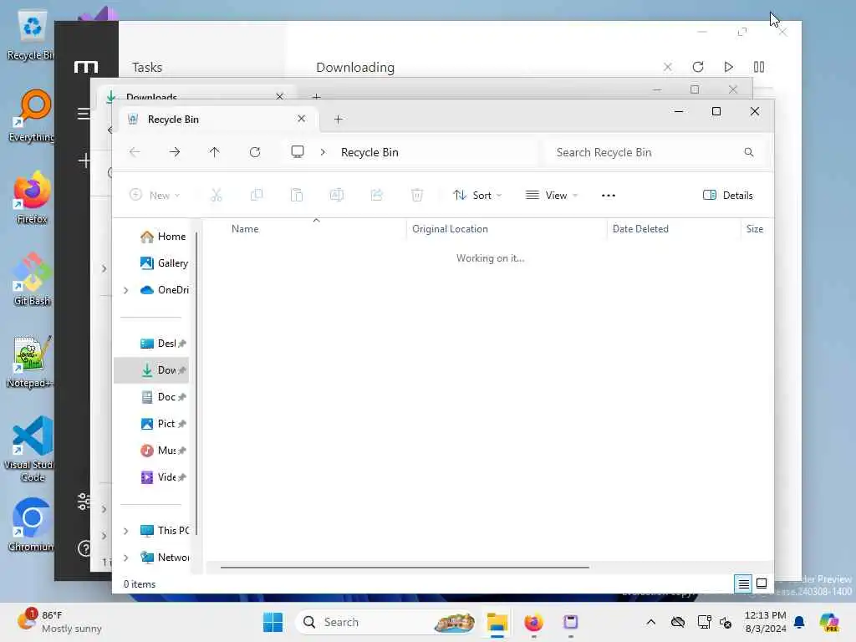Click the forward navigation arrow

coord(175,152)
